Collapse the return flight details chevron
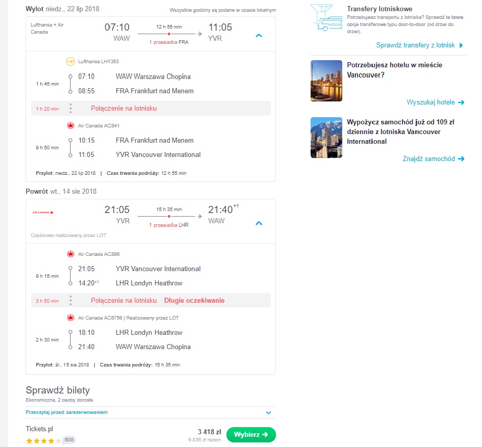482x447 pixels. click(x=259, y=223)
